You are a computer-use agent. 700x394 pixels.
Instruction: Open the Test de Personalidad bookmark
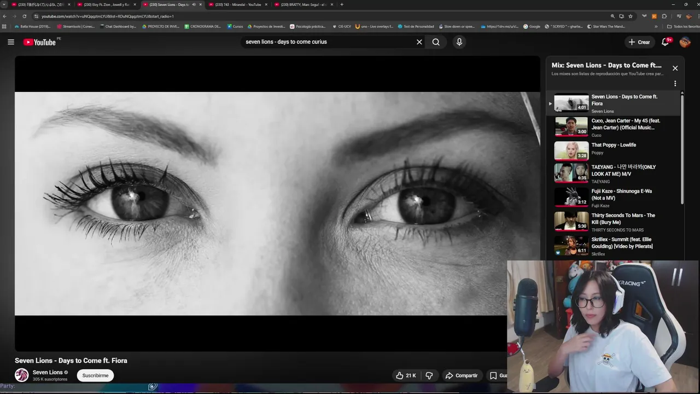[x=416, y=26]
